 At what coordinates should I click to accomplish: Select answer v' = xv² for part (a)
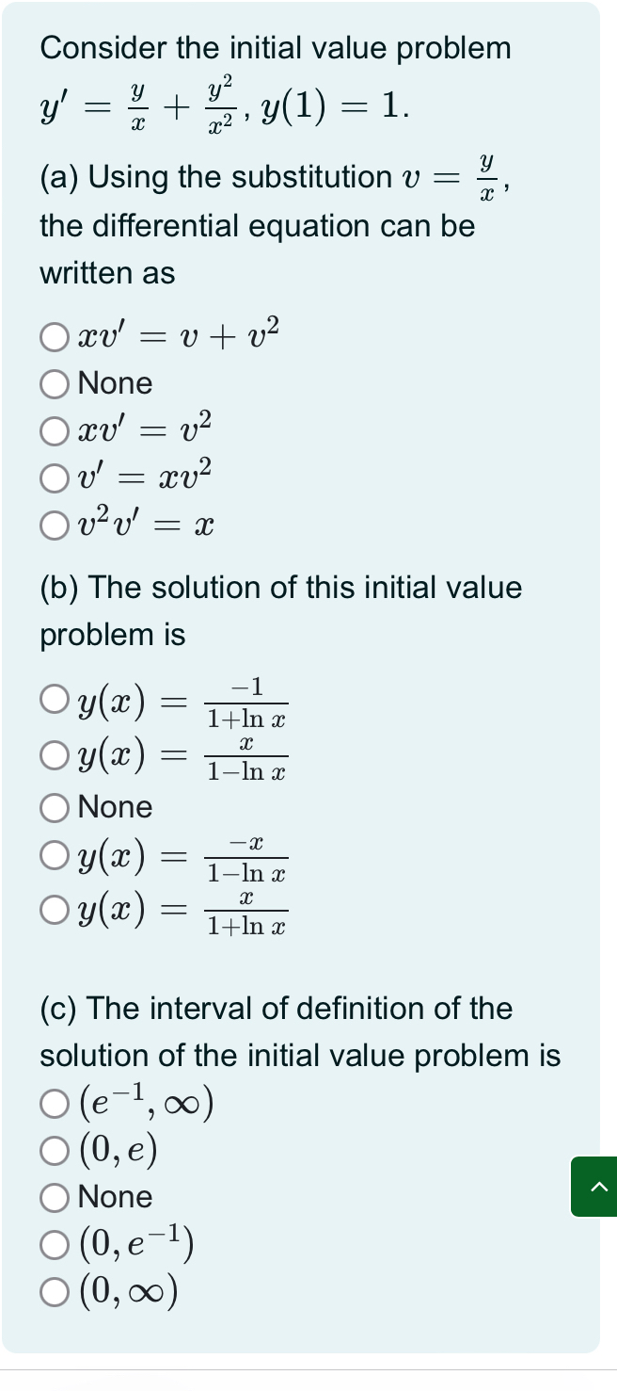click(54, 477)
